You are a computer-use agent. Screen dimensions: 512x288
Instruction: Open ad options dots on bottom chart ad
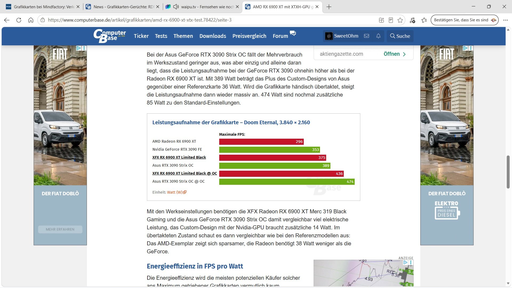click(411, 262)
